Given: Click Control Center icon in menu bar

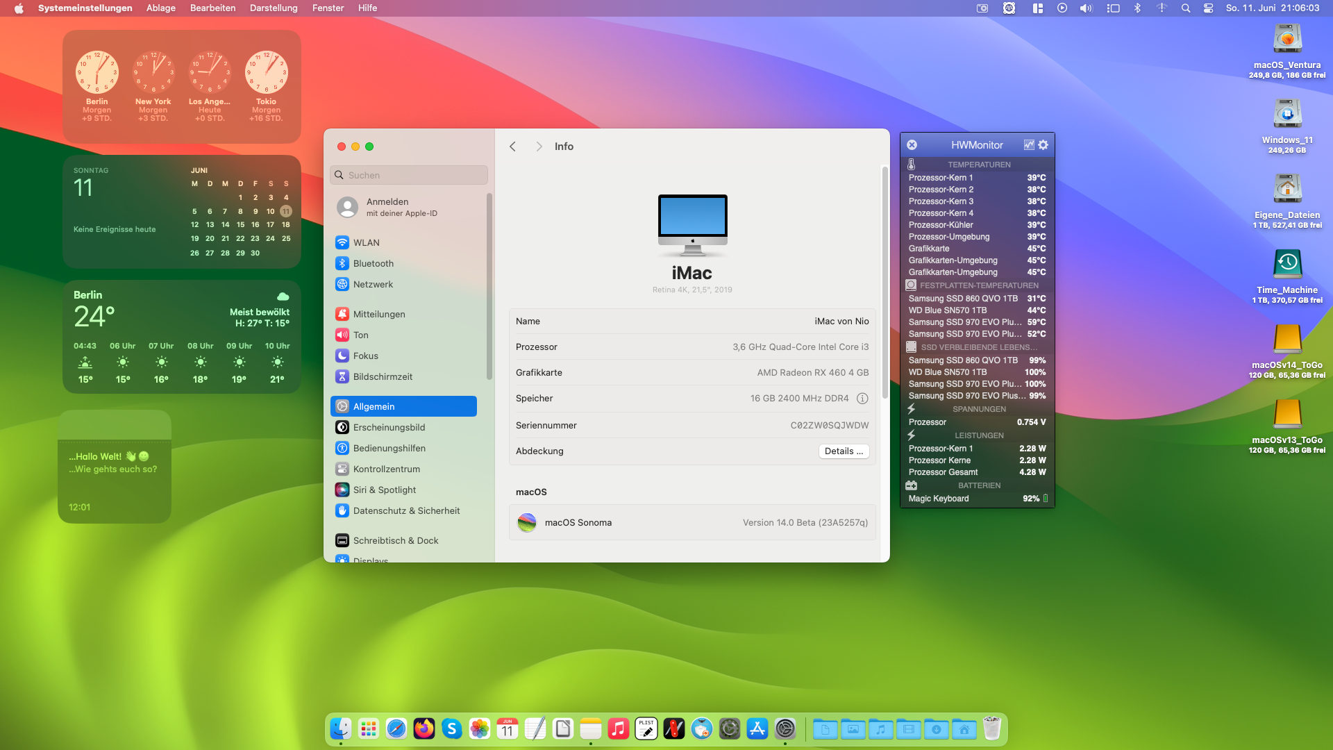Looking at the screenshot, I should coord(1208,8).
